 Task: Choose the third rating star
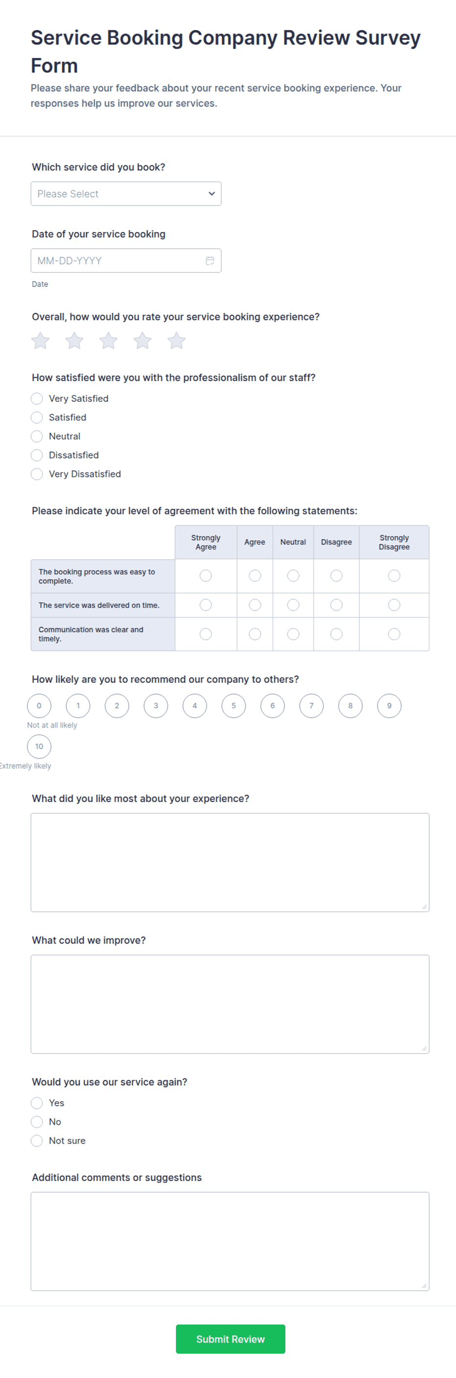[x=108, y=341]
